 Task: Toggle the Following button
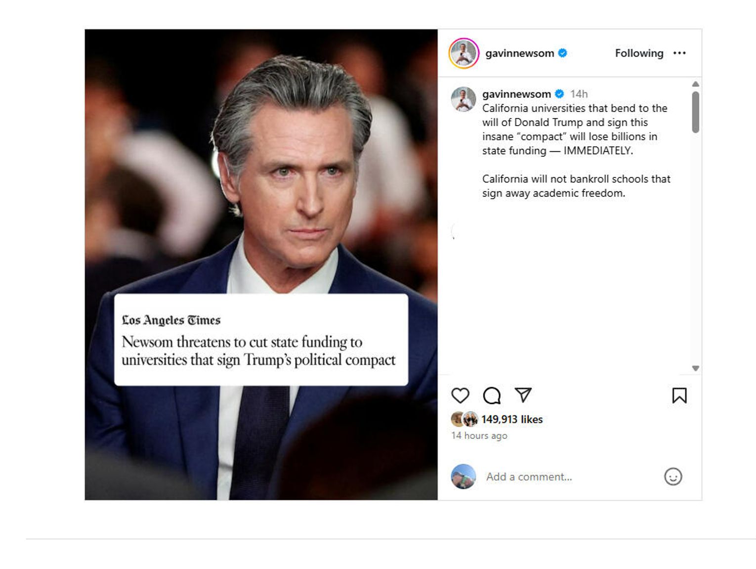point(639,53)
